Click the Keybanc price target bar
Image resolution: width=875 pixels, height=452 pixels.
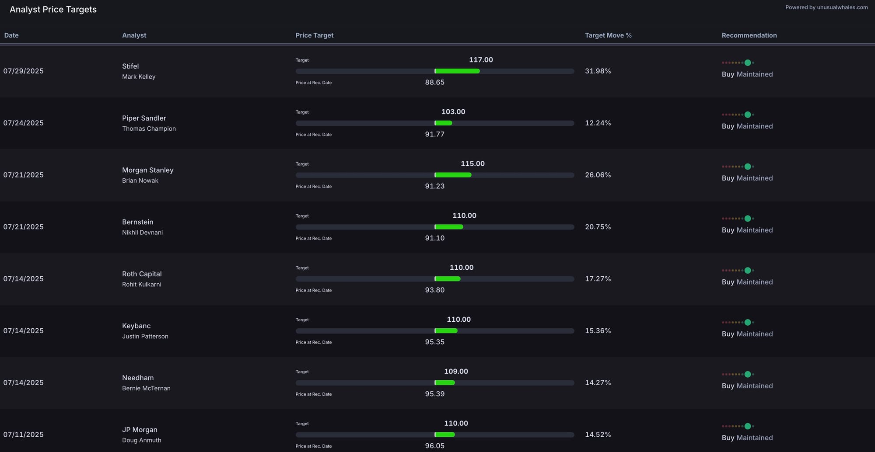[435, 331]
